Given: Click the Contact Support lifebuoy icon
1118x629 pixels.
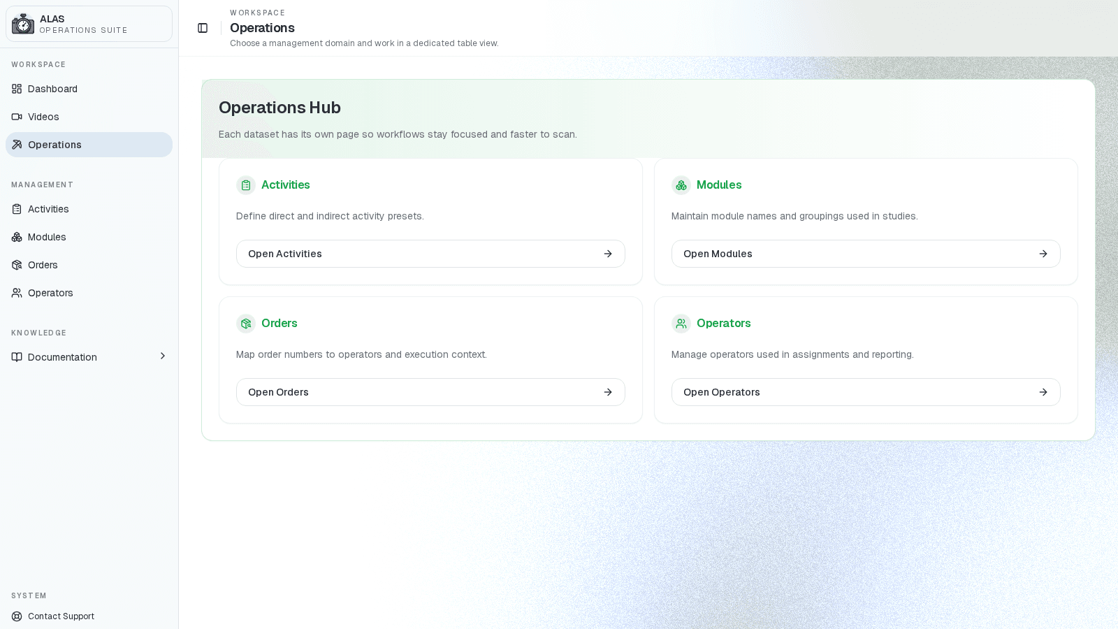Looking at the screenshot, I should click(17, 616).
